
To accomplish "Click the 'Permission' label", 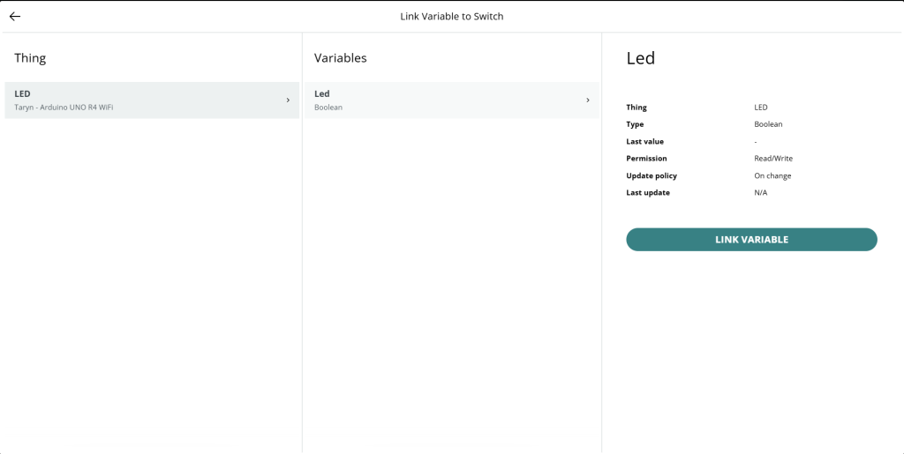I will point(646,159).
